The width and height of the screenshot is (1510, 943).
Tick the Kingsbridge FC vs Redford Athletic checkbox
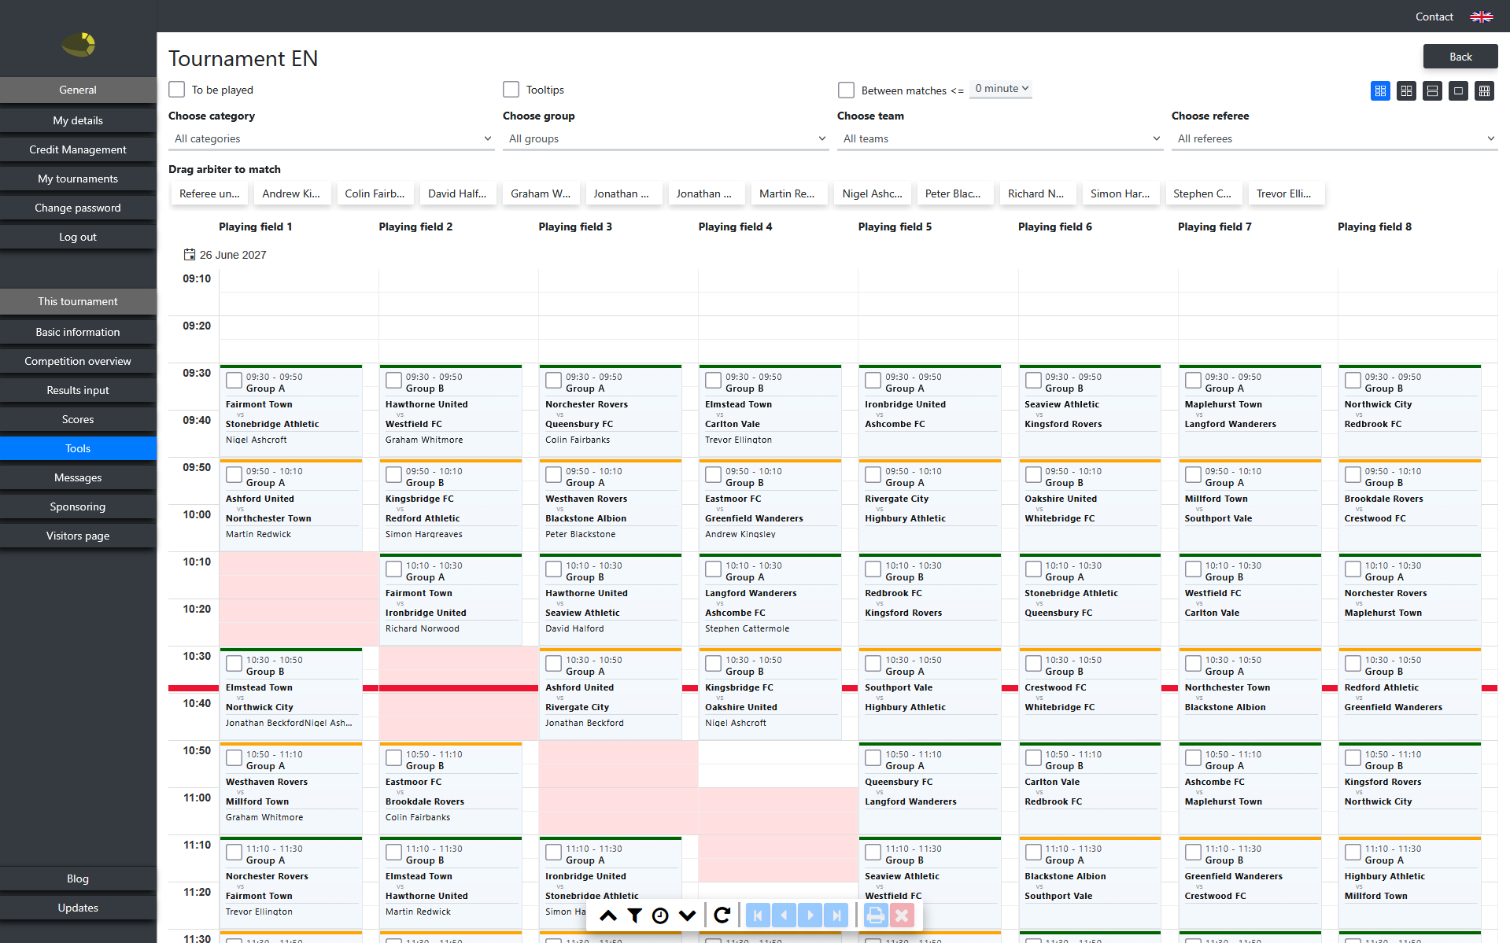[x=393, y=475]
